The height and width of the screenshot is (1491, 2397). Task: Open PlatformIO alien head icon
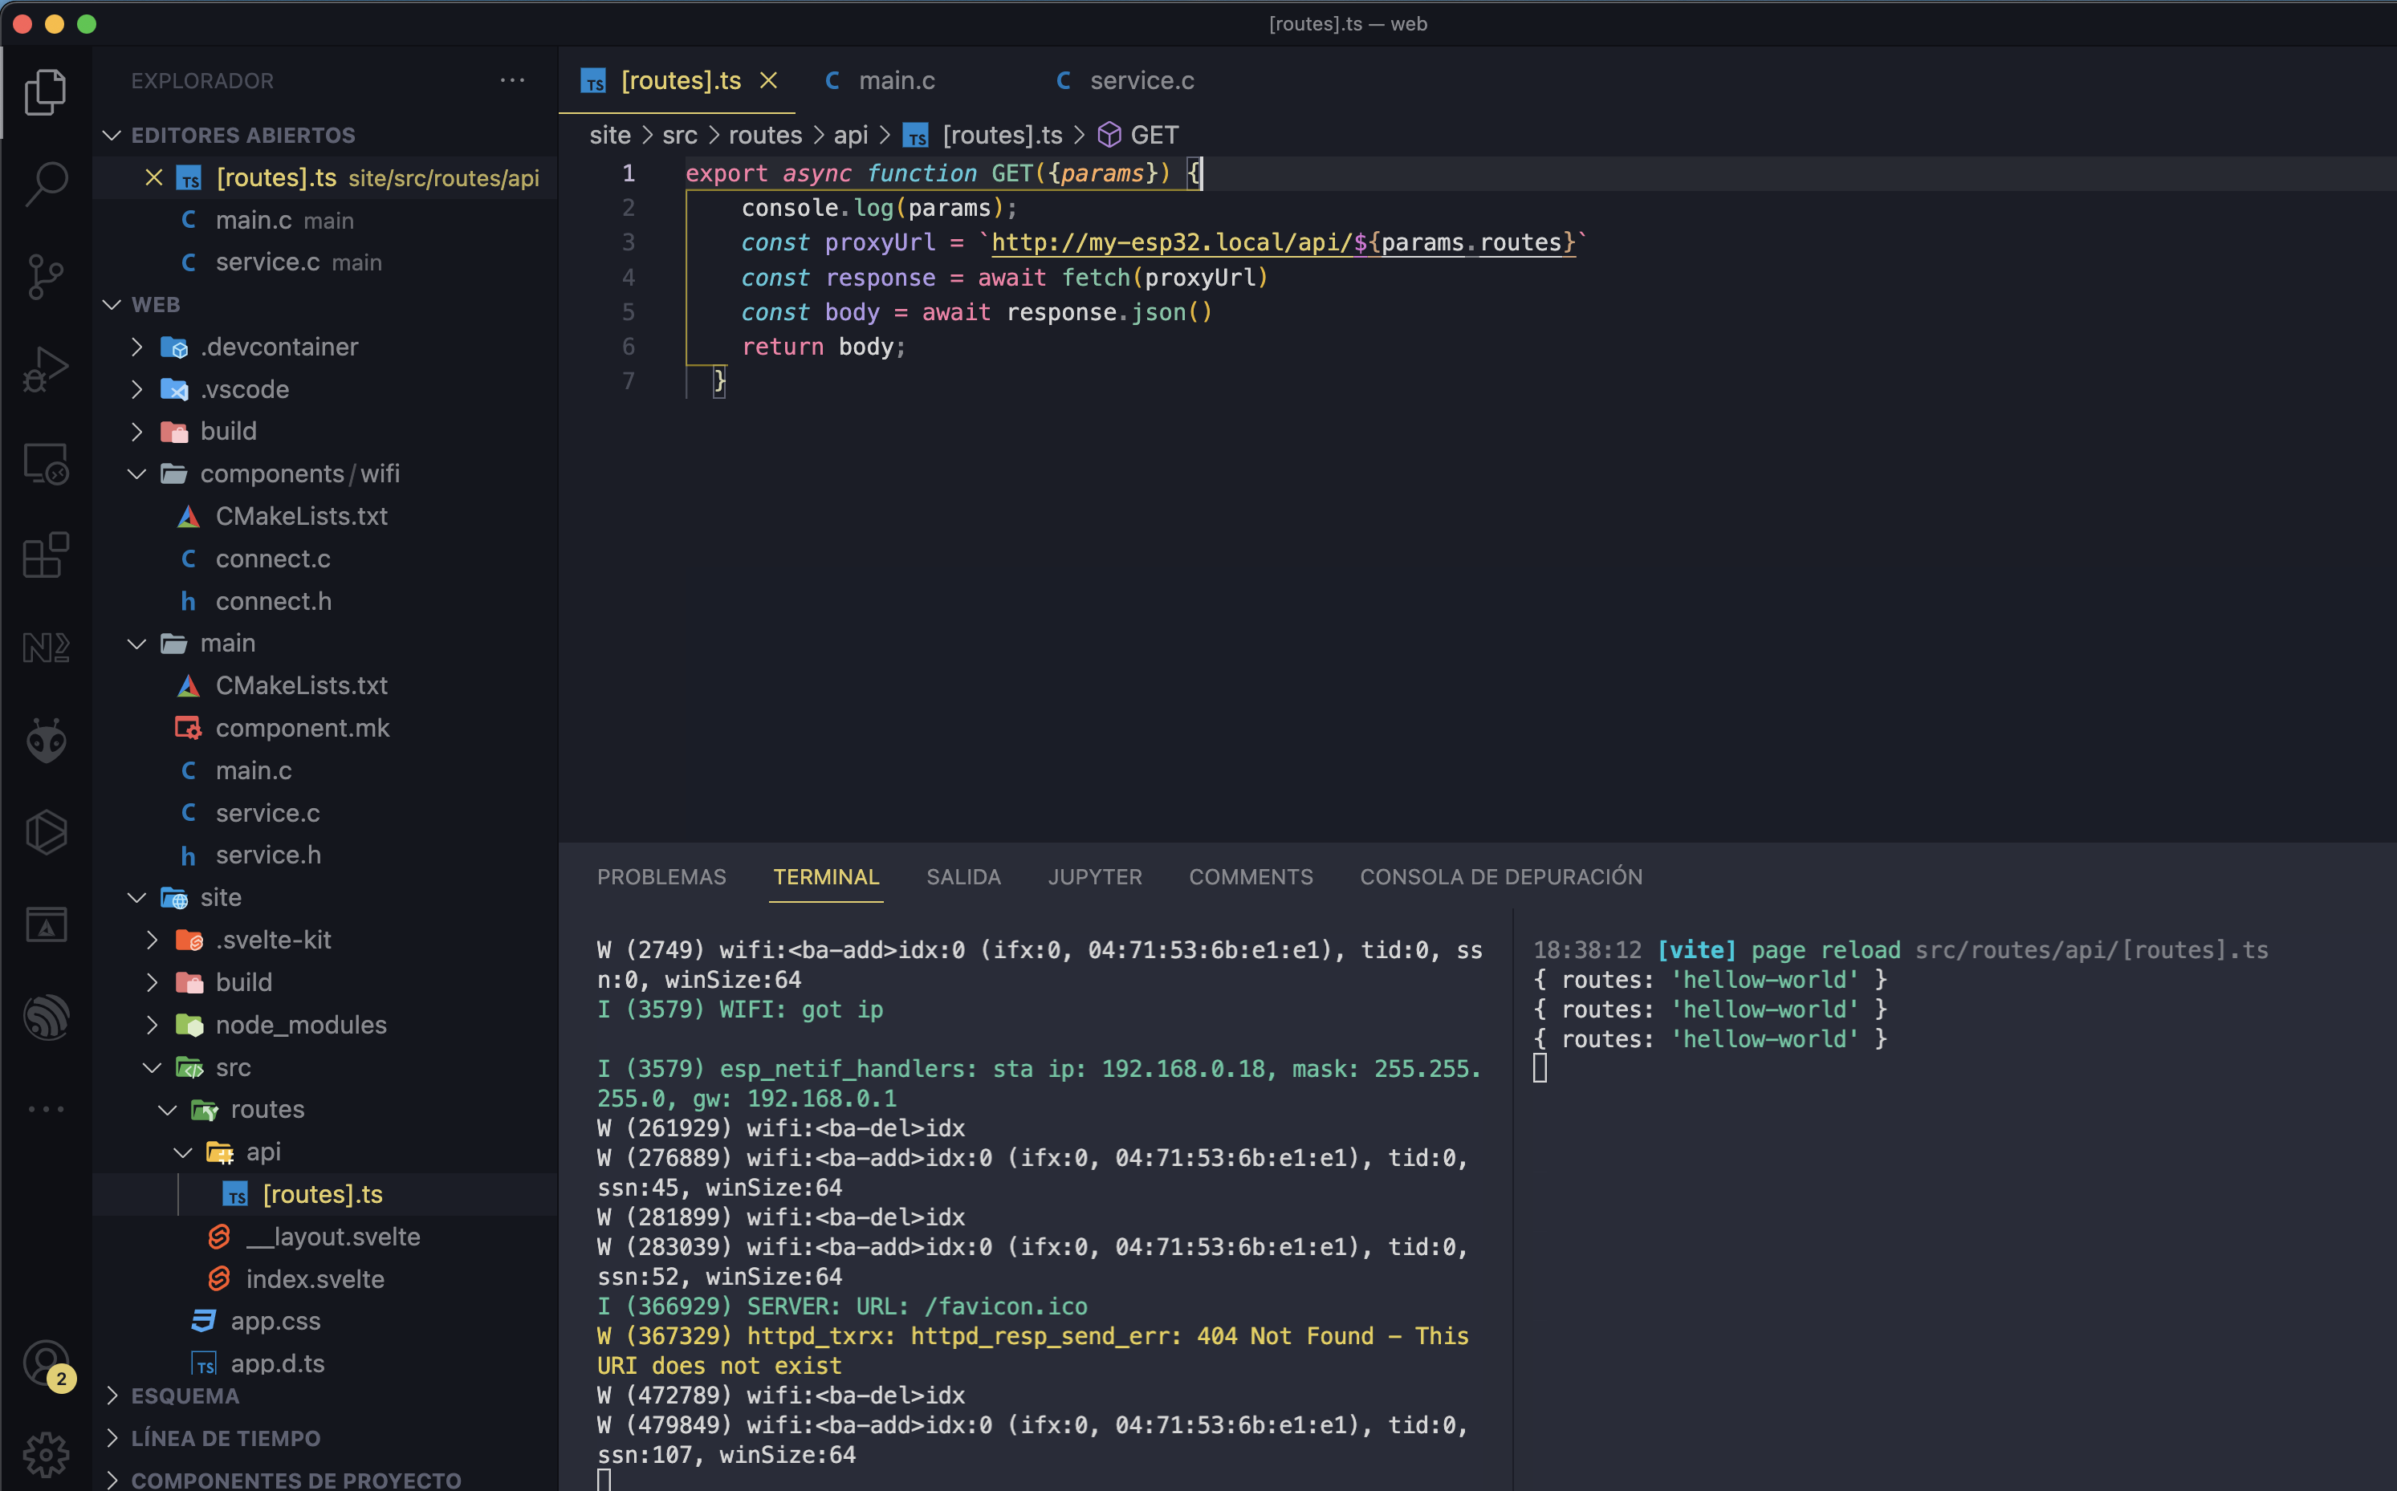pyautogui.click(x=46, y=740)
